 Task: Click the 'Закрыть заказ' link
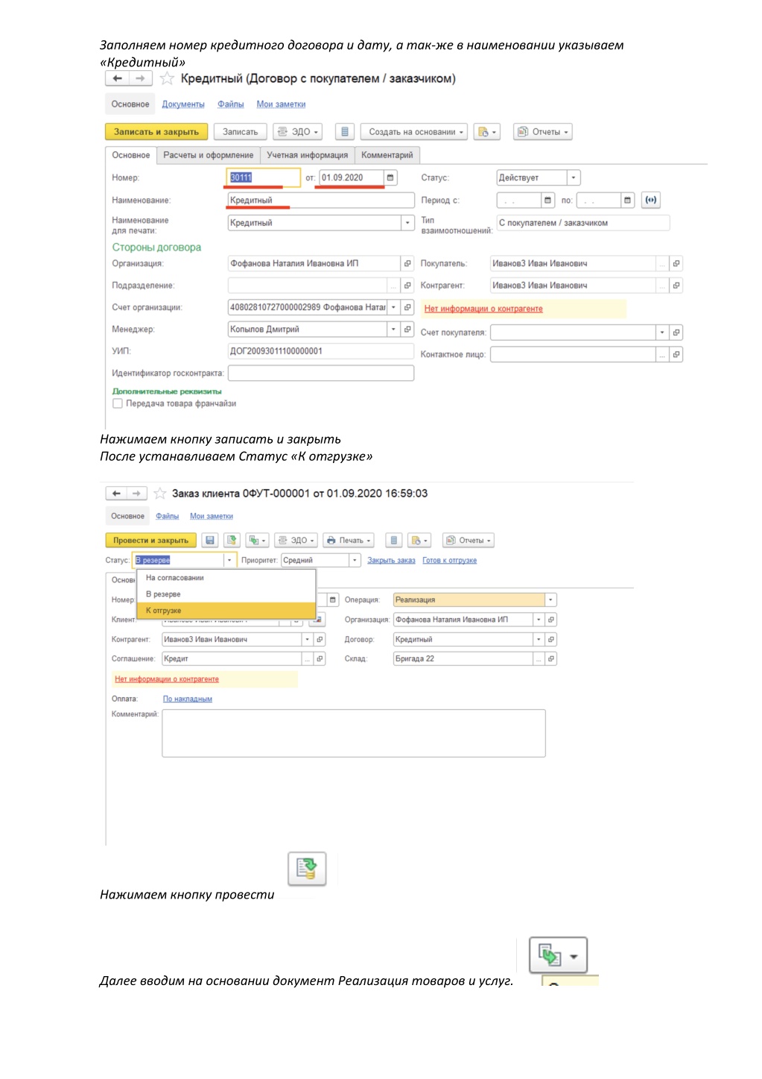tap(391, 560)
